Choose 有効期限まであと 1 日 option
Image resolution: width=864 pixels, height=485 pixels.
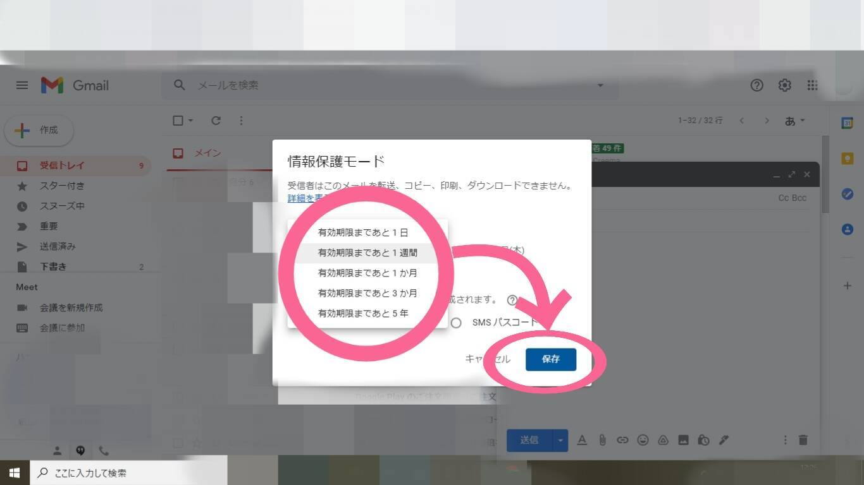point(367,232)
